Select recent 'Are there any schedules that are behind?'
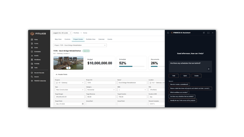This screenshot has height=137, width=244. pos(182,96)
